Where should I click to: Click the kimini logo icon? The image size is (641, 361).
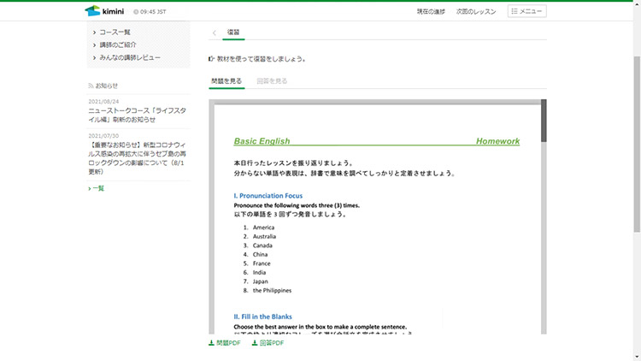click(x=92, y=11)
